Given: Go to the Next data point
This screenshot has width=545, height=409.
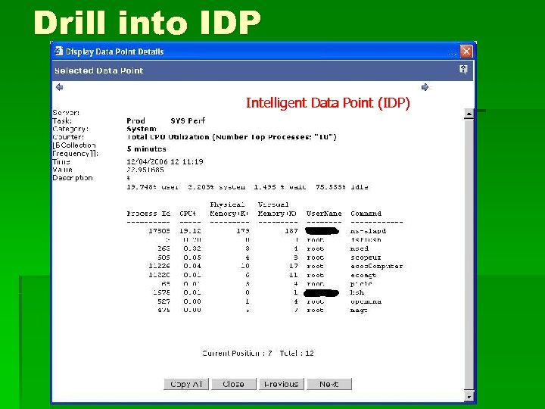Looking at the screenshot, I should click(329, 384).
